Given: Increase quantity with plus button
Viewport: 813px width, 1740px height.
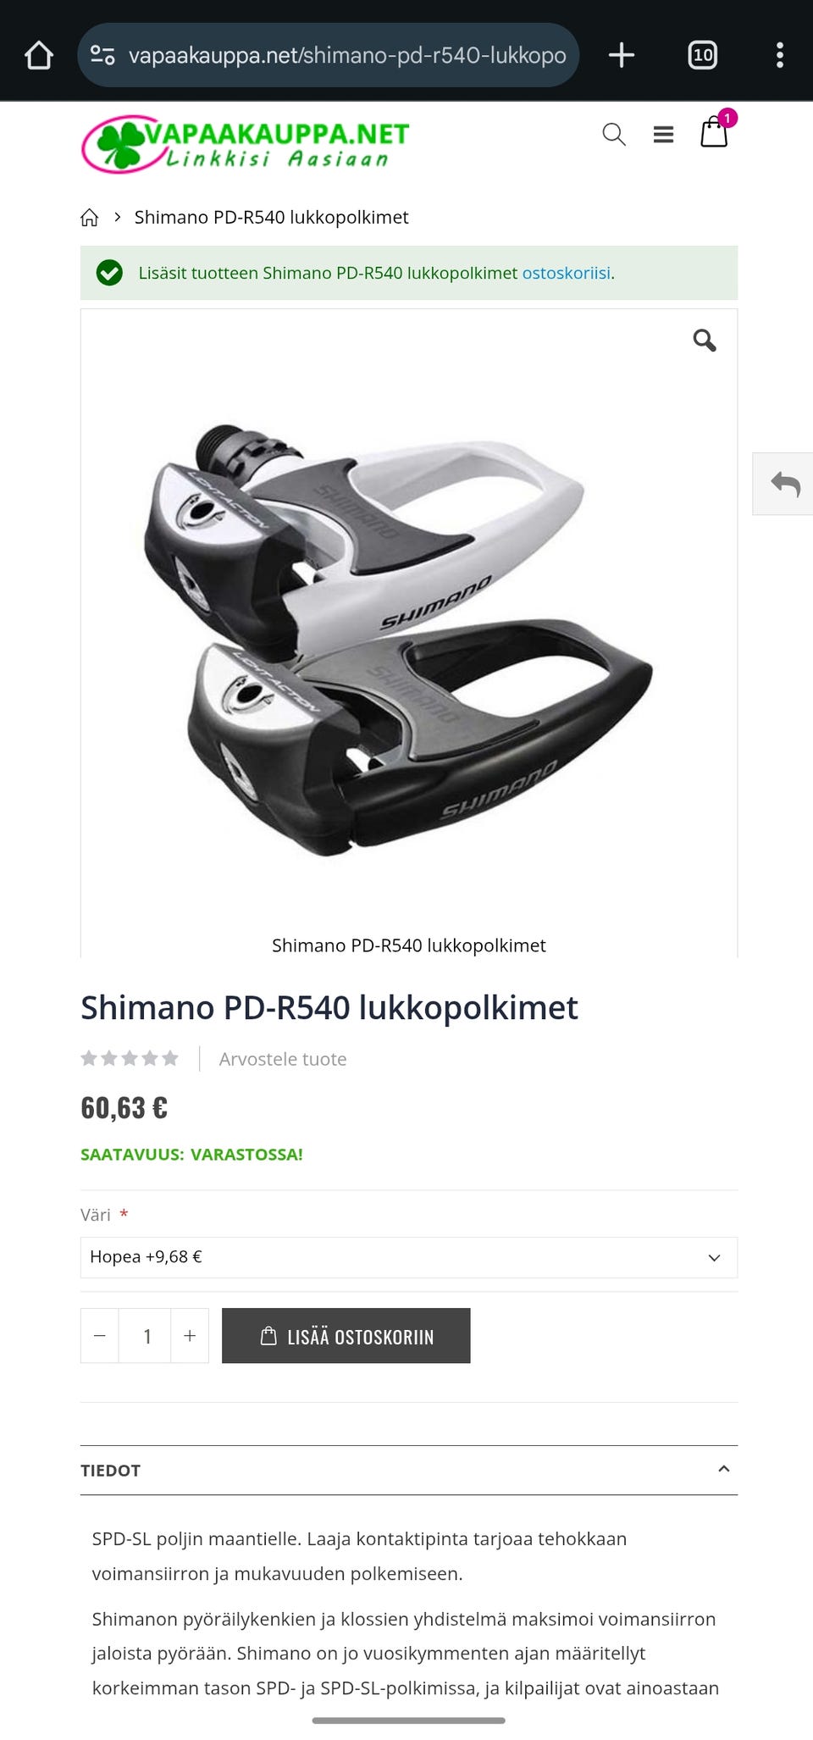Looking at the screenshot, I should tap(190, 1336).
